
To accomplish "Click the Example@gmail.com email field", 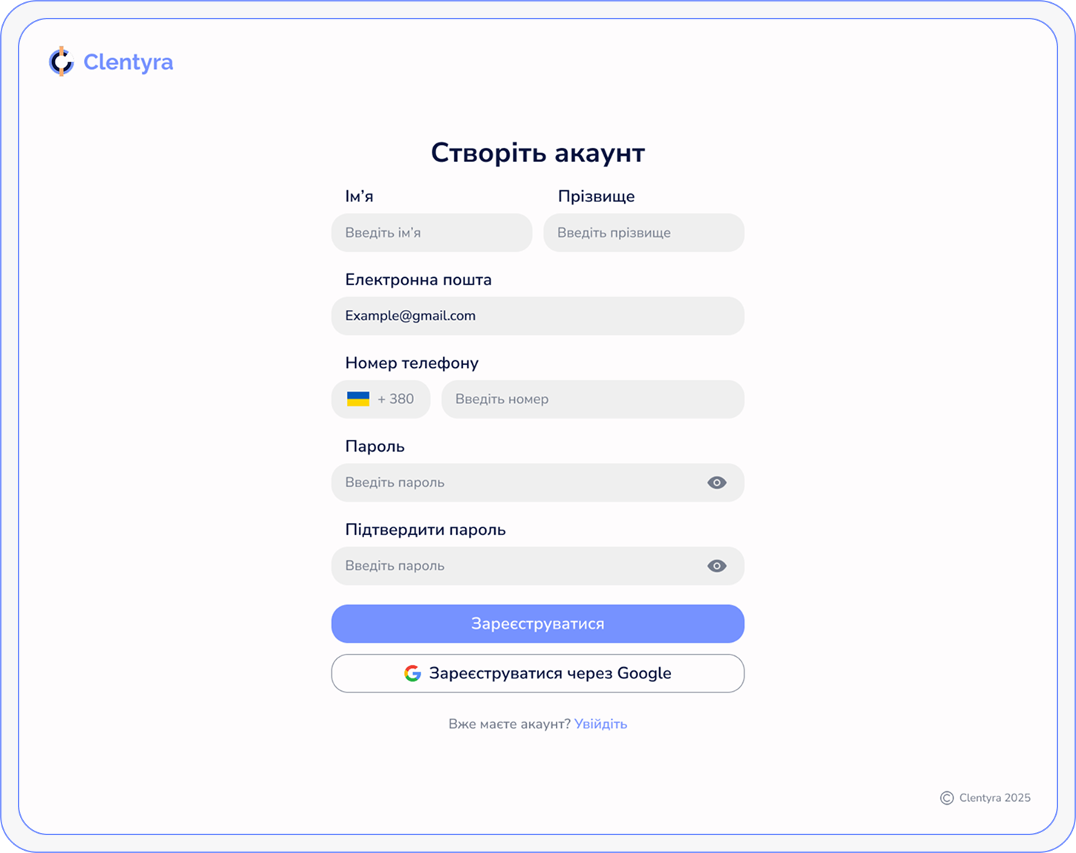I will tap(537, 316).
